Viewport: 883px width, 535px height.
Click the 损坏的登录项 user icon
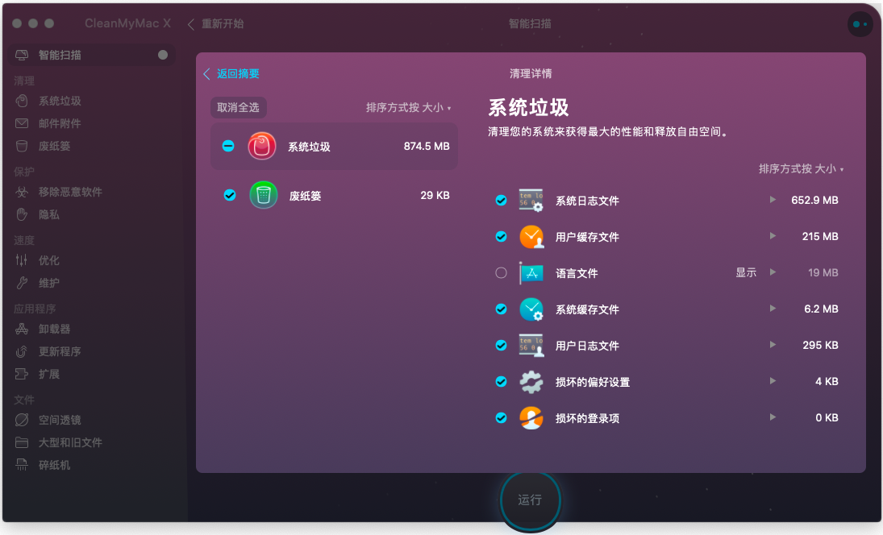531,418
